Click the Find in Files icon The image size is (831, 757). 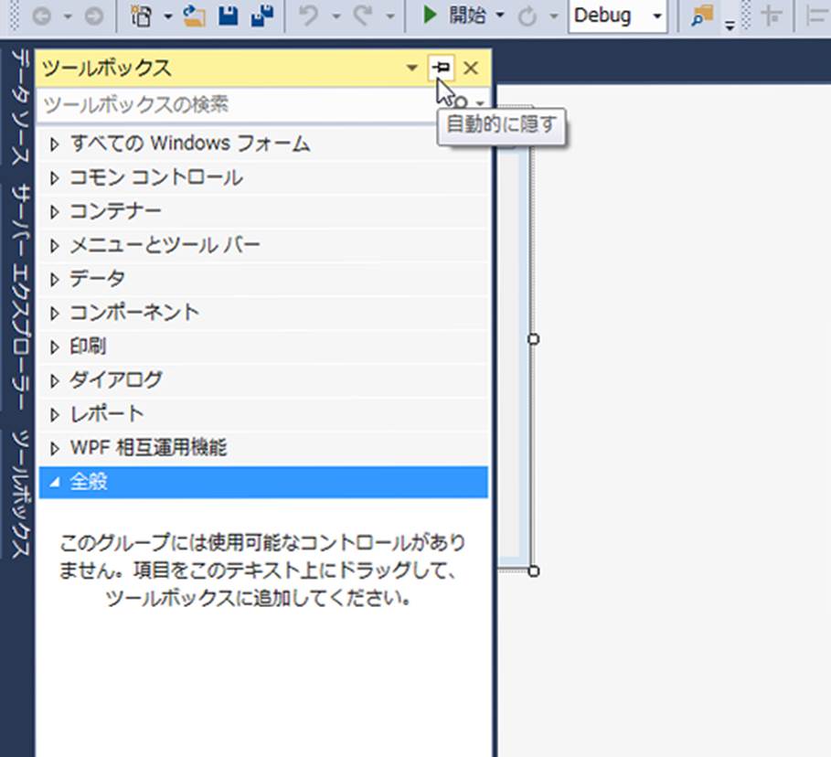[x=702, y=16]
